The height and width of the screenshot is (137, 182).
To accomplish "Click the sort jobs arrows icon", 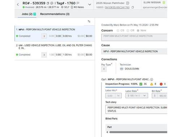I will (89, 21).
